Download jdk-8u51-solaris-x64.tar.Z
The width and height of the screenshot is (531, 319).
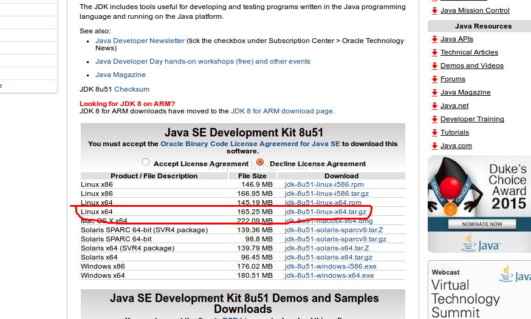click(x=327, y=249)
